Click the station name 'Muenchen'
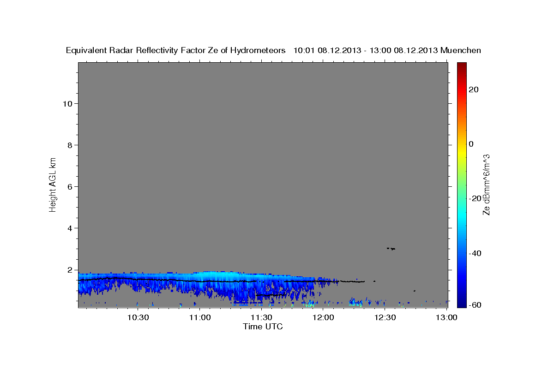 (461, 51)
